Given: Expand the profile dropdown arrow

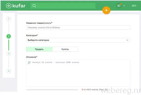Looking at the screenshot, I should (124, 6).
